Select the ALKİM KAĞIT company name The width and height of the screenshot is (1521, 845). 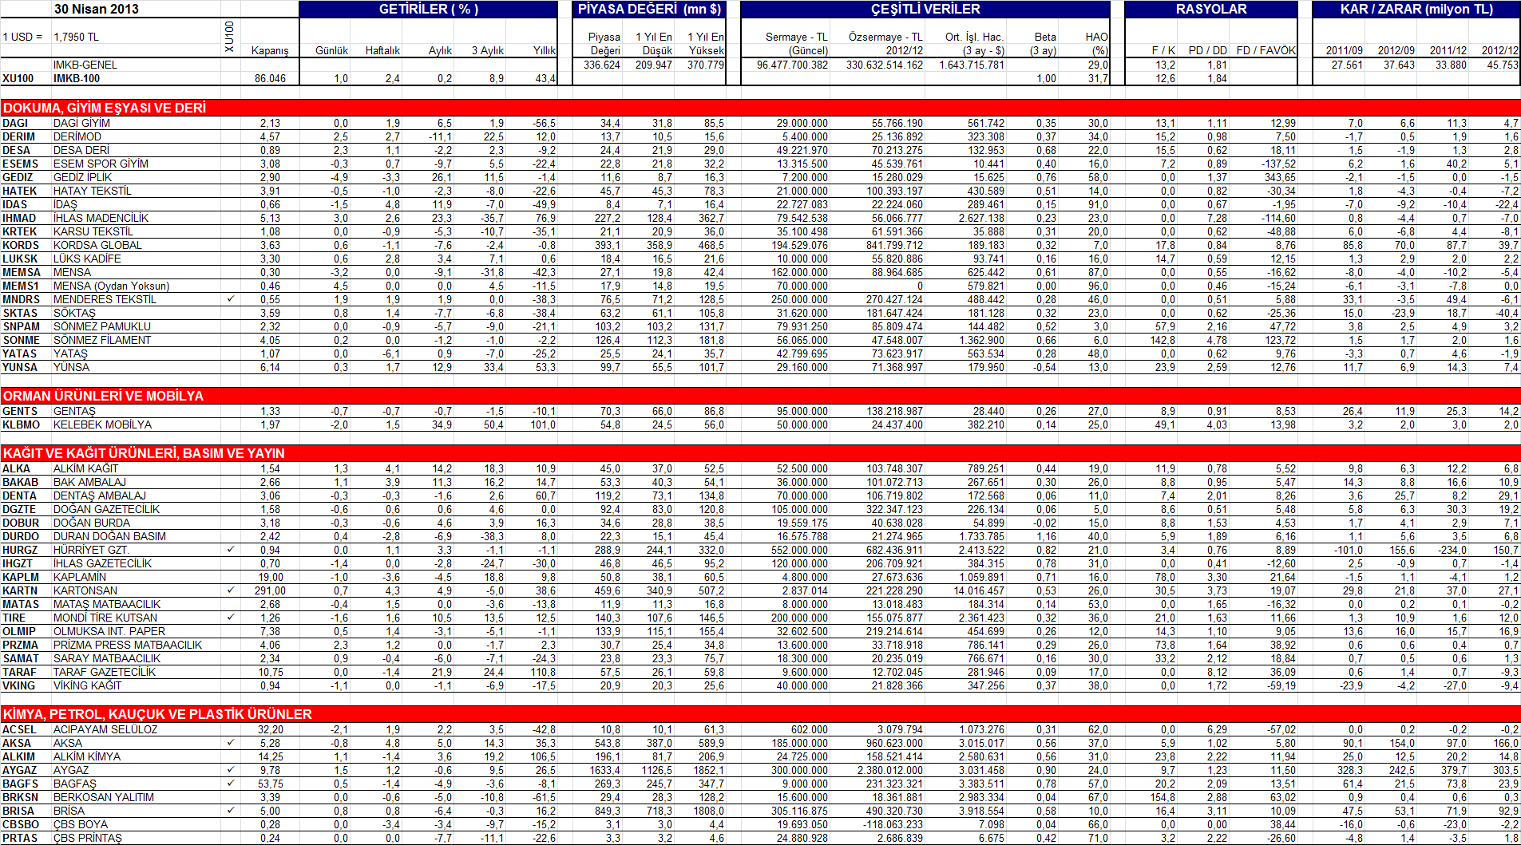[x=85, y=468]
